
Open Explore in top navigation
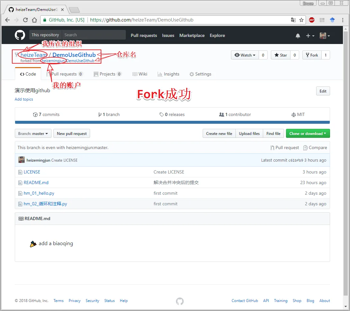click(217, 35)
